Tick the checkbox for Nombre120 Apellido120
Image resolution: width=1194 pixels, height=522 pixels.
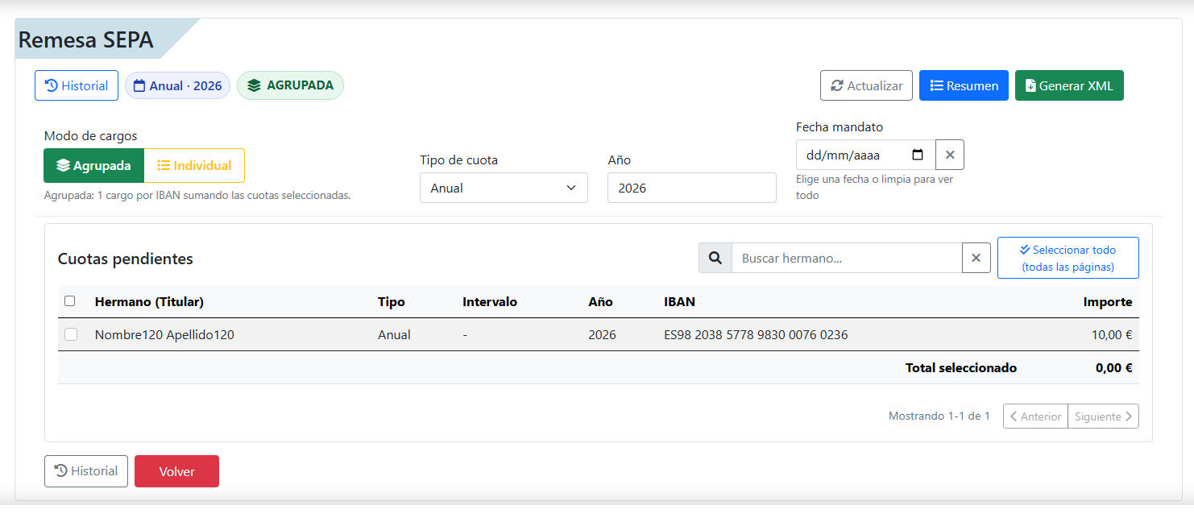[x=71, y=334]
